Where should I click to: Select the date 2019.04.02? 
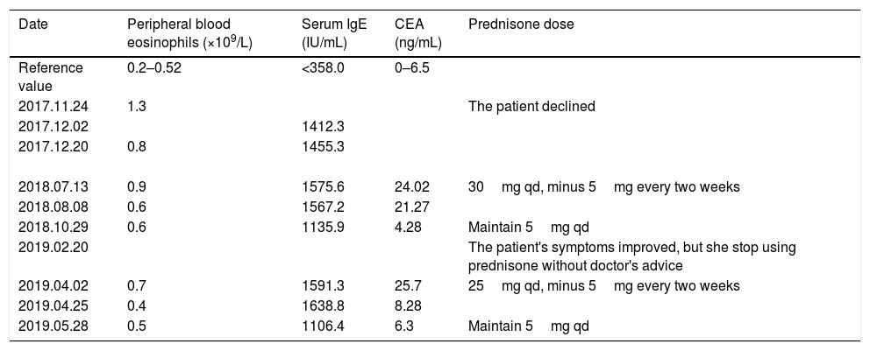coord(49,286)
